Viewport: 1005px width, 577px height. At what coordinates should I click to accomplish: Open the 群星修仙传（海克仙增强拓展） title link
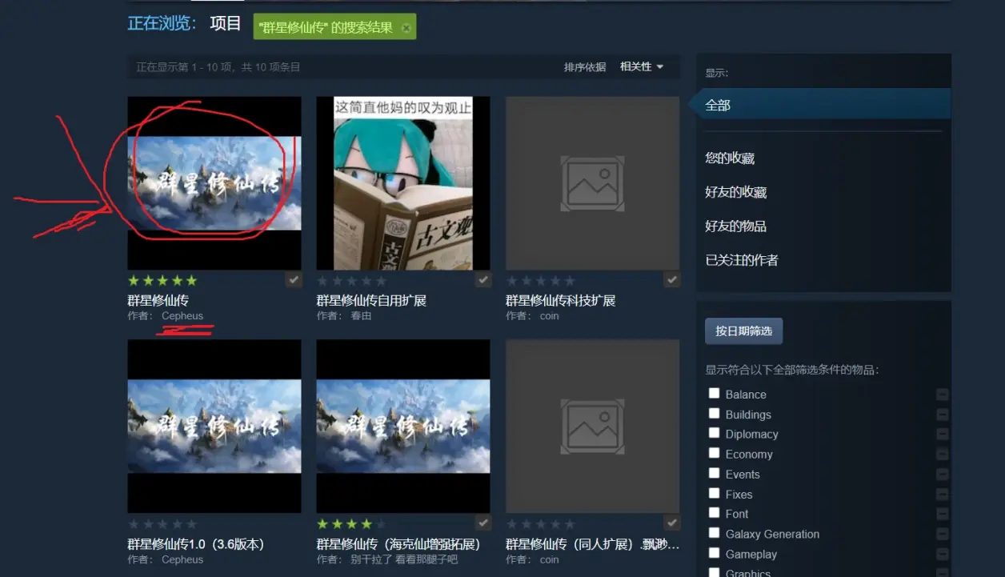tap(398, 544)
